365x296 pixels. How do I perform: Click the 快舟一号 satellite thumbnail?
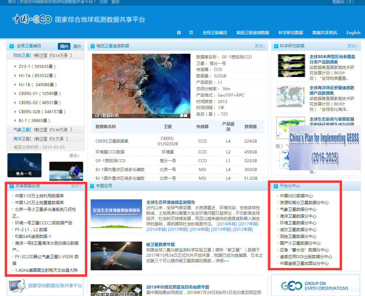coord(24,165)
